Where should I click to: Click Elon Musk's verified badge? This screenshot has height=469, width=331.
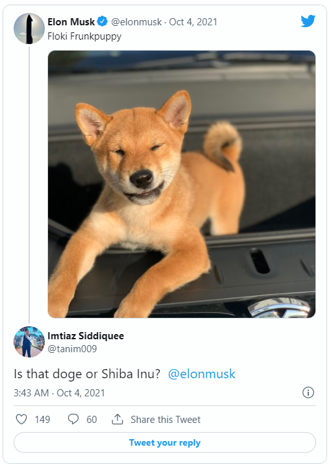point(103,21)
